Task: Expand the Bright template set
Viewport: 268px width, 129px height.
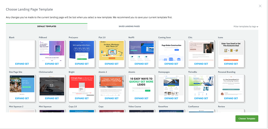Action: [82, 98]
